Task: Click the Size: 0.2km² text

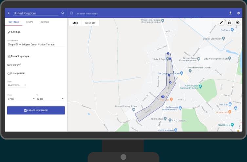Action: click(14, 65)
